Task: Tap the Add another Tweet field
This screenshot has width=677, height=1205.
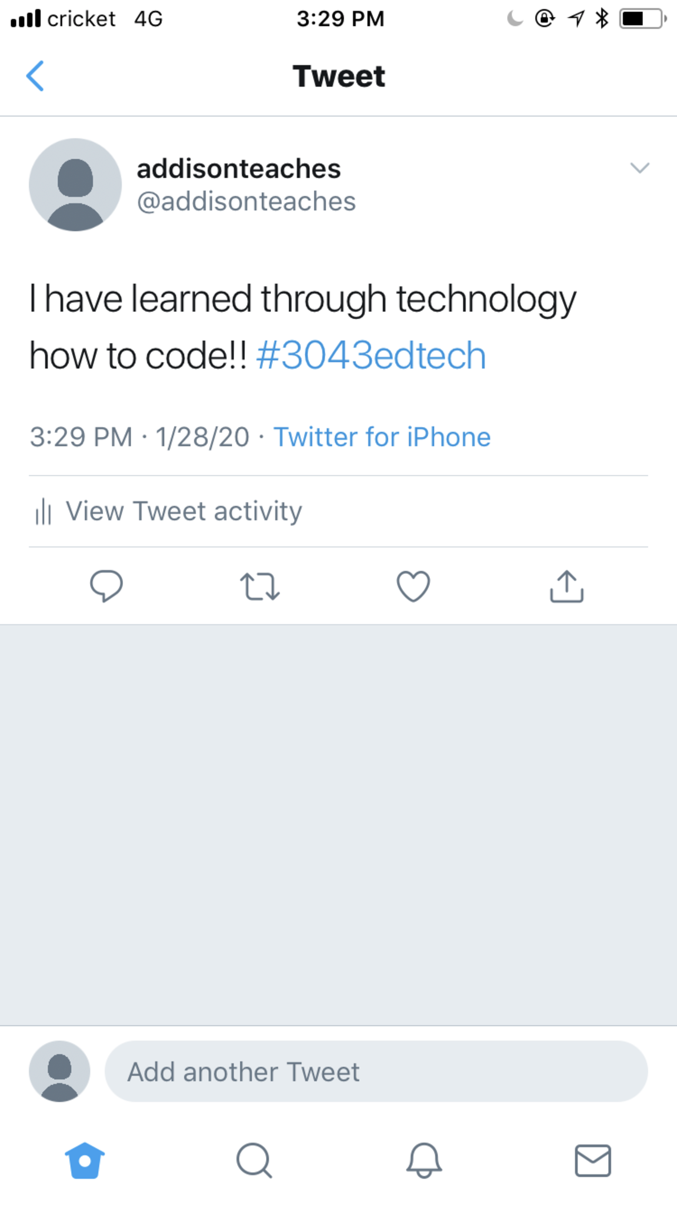Action: [x=376, y=1071]
